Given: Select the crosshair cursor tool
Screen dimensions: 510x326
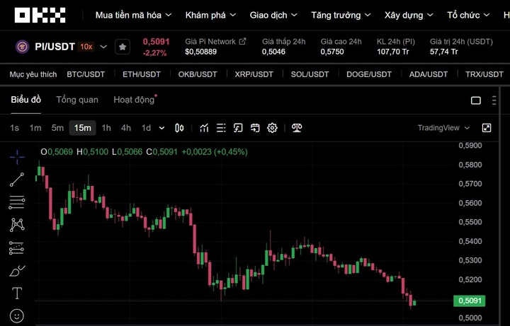Looking at the screenshot, I should tap(17, 157).
